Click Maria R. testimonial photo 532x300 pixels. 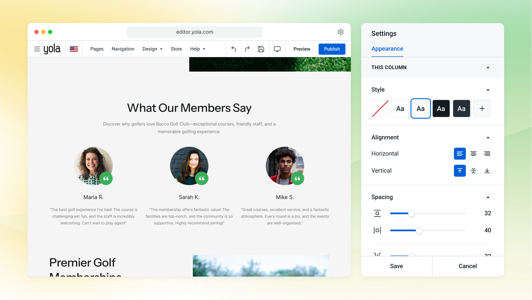coord(93,166)
